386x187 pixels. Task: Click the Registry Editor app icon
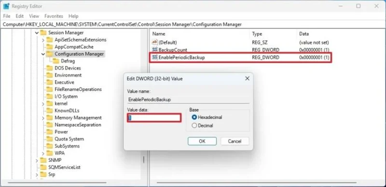point(6,6)
